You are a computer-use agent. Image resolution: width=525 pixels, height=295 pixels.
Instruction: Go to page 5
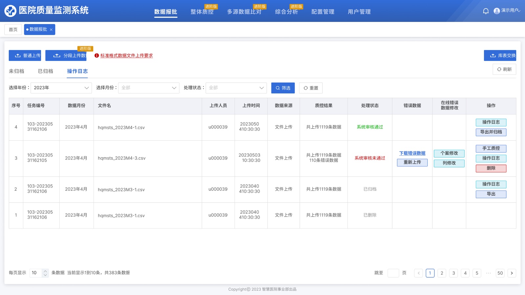click(x=477, y=273)
